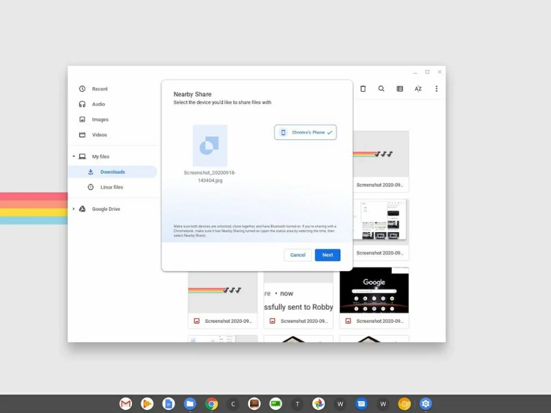Select the Chrome's Phone device

coord(306,132)
